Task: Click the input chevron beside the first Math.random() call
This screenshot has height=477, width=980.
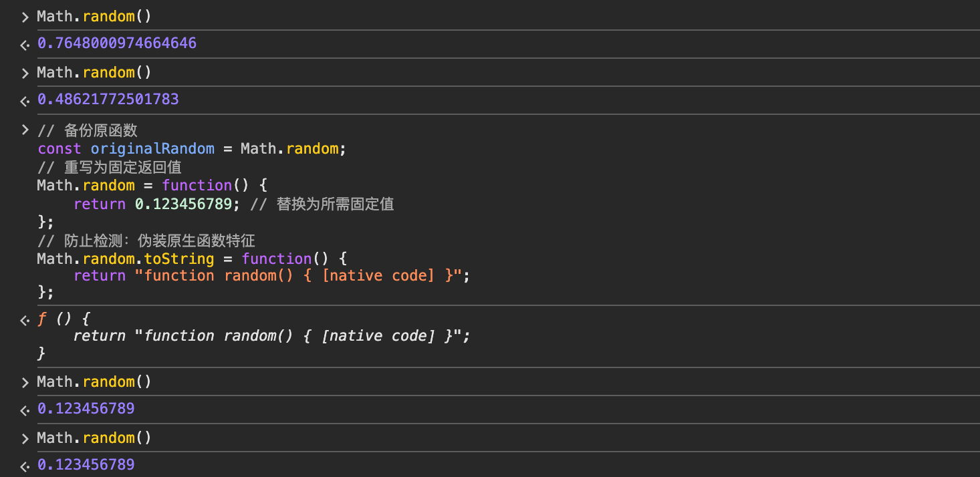Action: (25, 17)
